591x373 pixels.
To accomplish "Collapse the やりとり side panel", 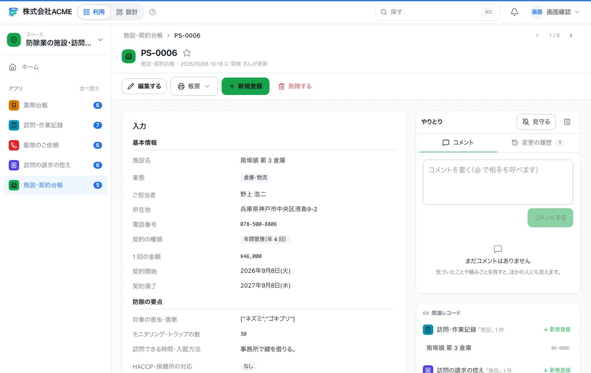I will click(x=567, y=122).
